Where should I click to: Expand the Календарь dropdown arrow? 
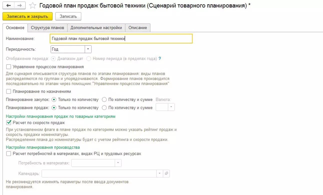pos(160,173)
